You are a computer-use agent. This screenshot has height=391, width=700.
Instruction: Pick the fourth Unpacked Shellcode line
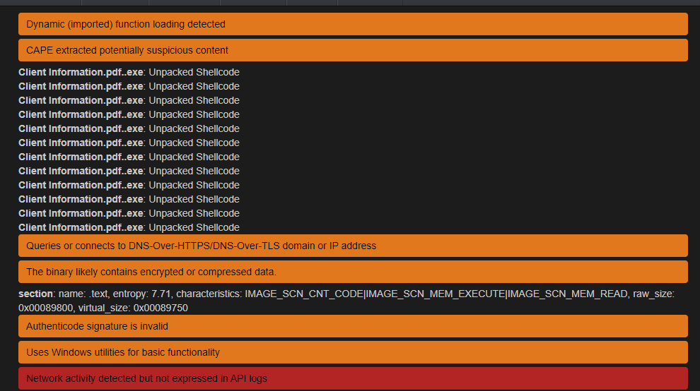click(129, 114)
